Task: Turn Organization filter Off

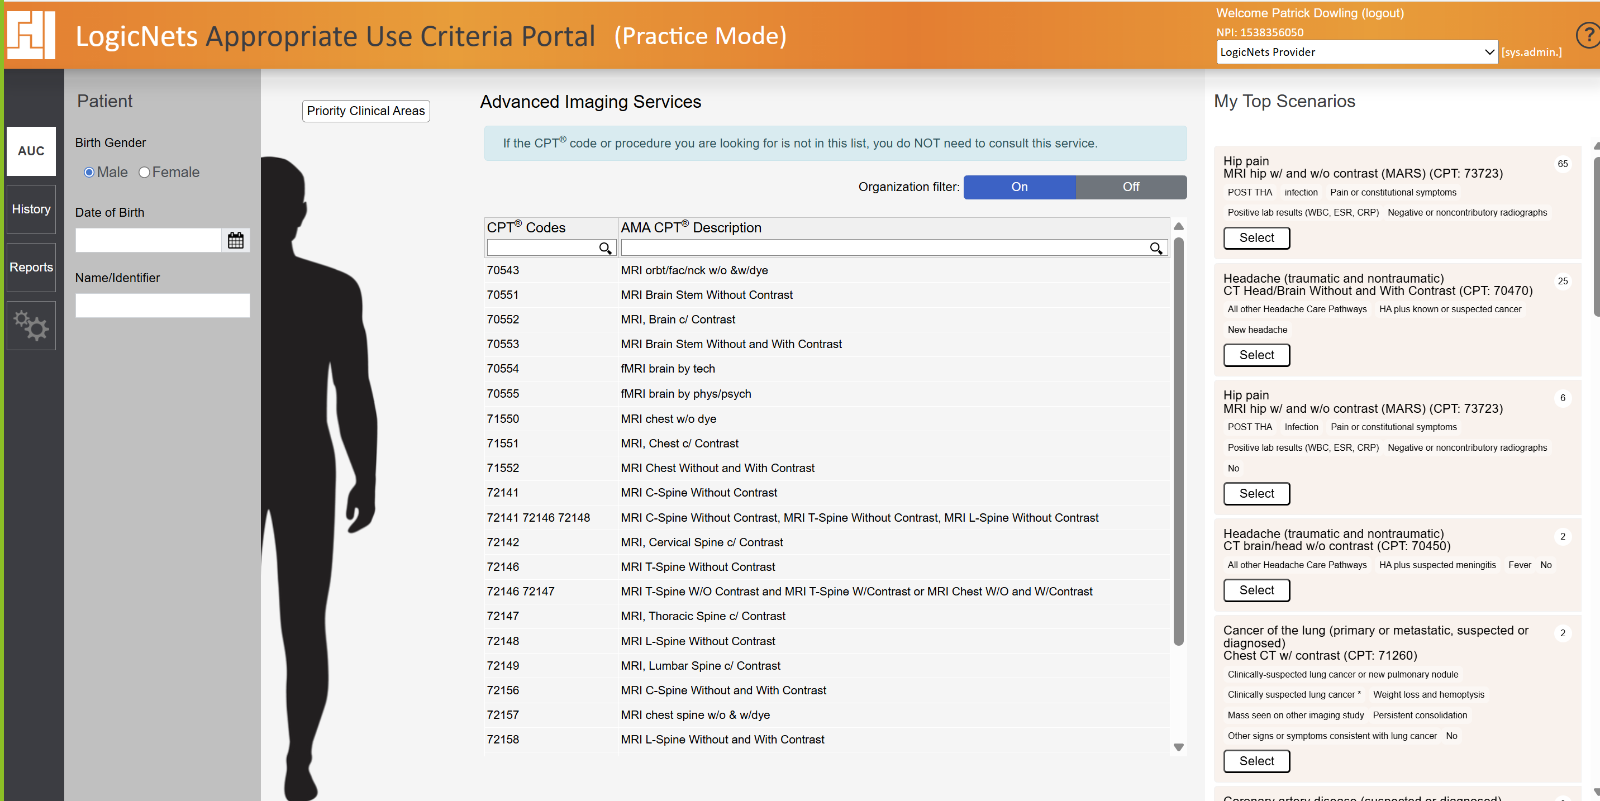Action: pyautogui.click(x=1131, y=187)
